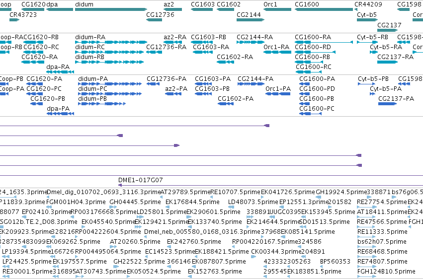Click the FGM001H04.3prime EST label
Image resolution: width=423 pixels, height=279 pixels.
(77, 202)
